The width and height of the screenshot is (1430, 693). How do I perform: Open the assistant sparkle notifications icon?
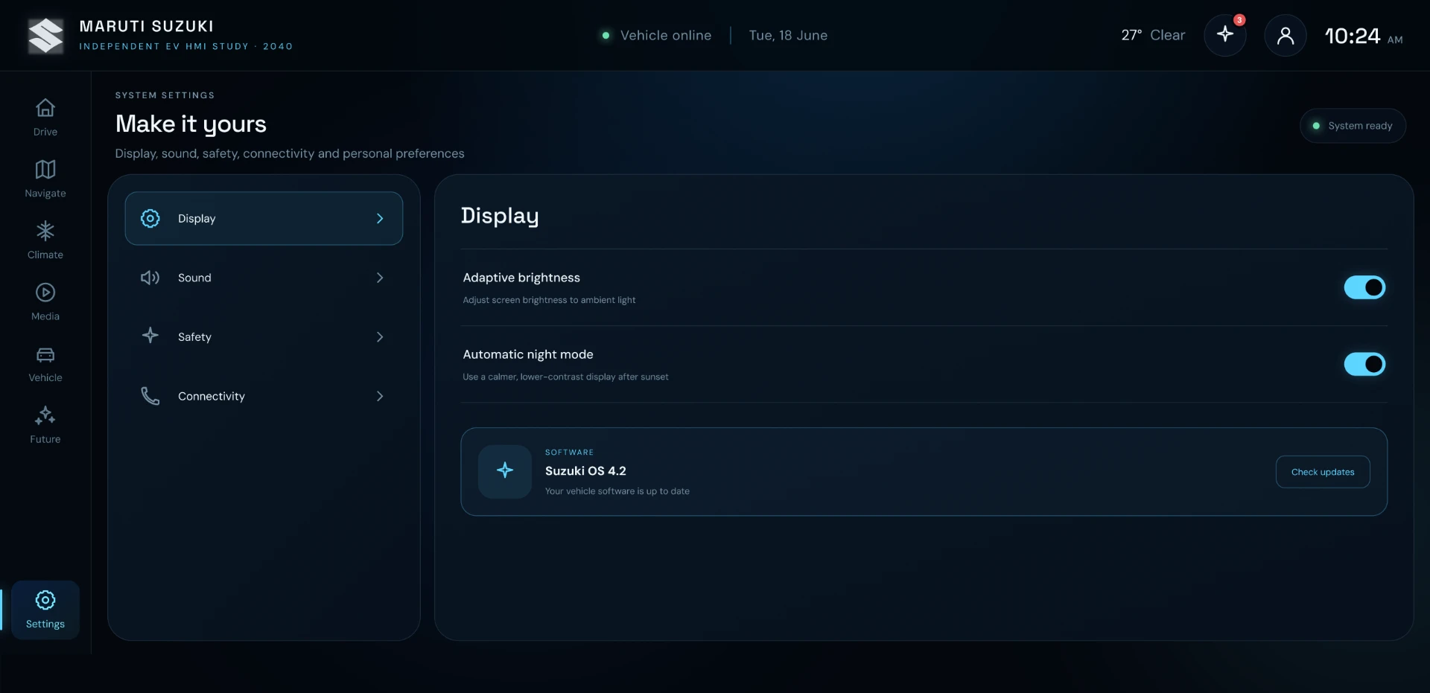1225,35
